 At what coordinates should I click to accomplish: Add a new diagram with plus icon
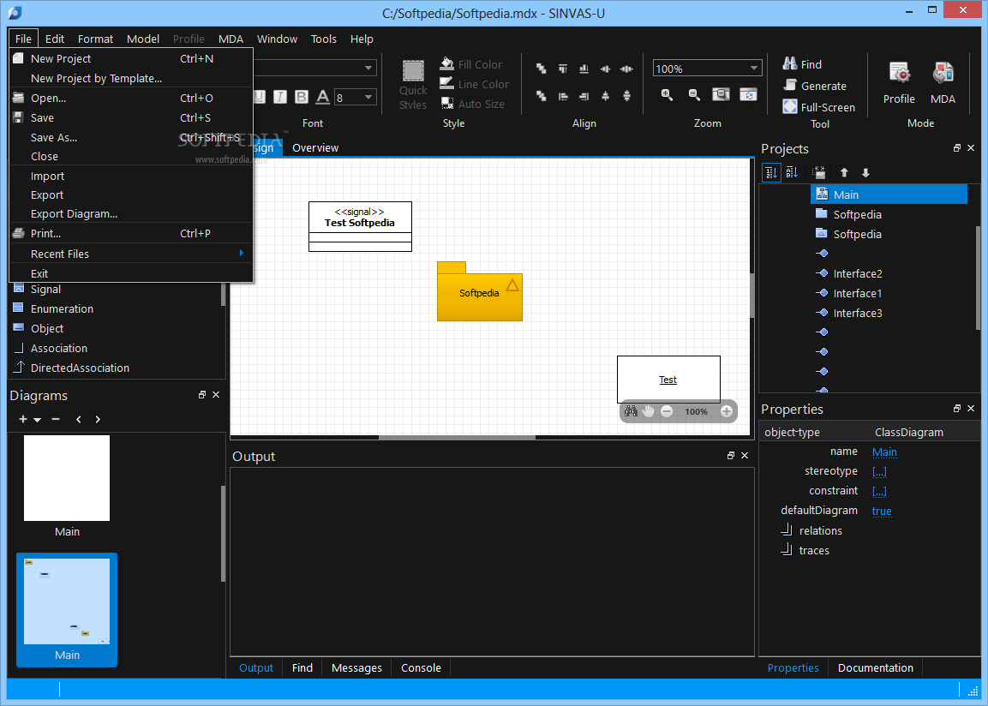[x=22, y=419]
